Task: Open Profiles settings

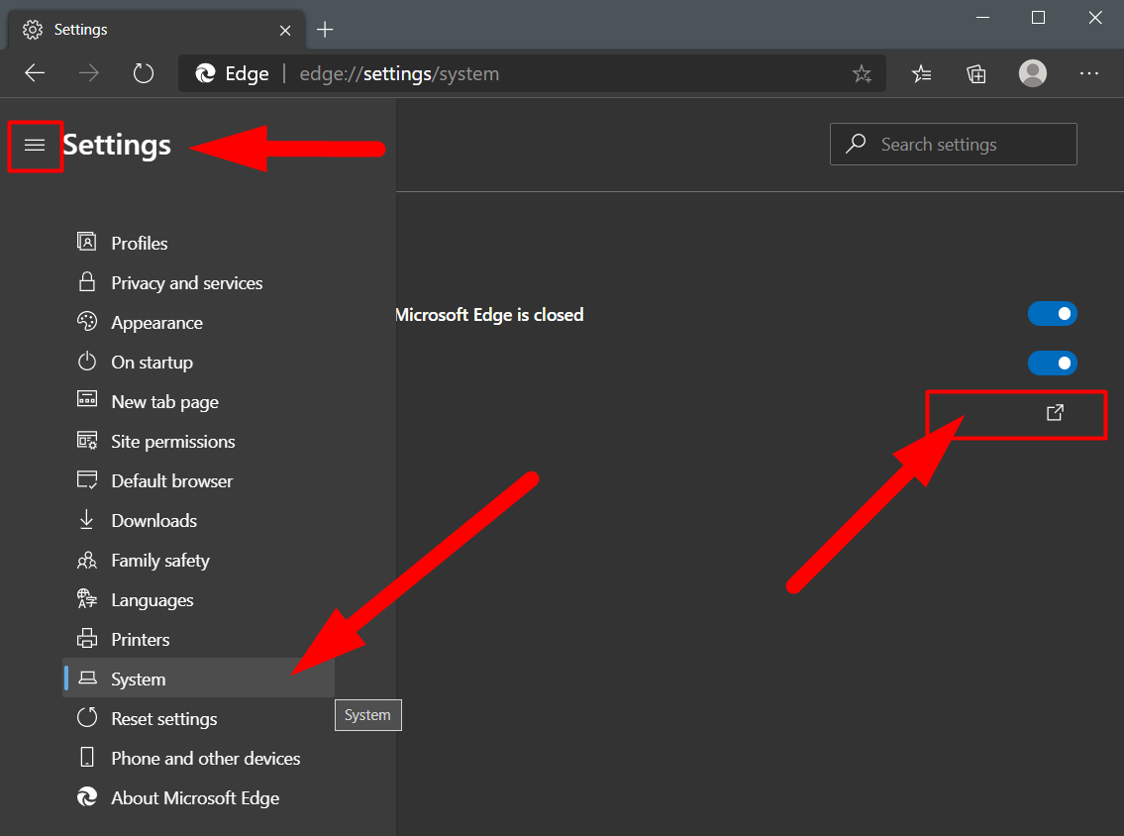Action: point(139,244)
